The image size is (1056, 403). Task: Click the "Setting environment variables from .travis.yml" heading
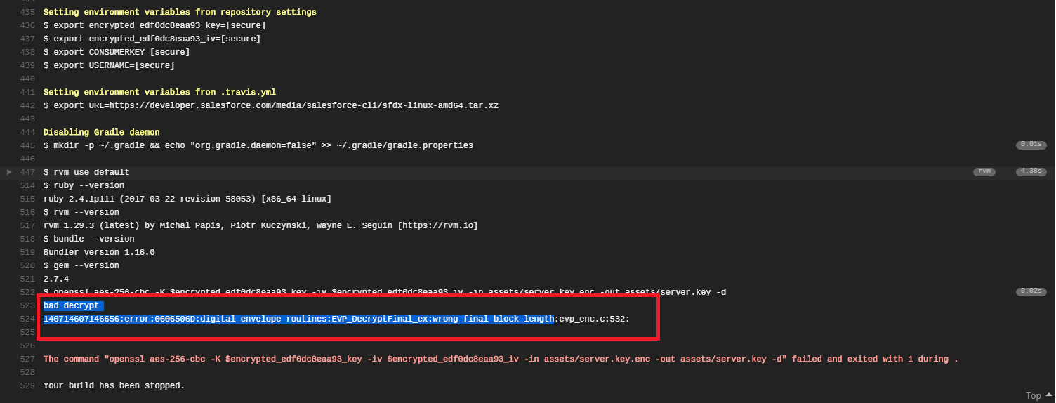point(159,92)
